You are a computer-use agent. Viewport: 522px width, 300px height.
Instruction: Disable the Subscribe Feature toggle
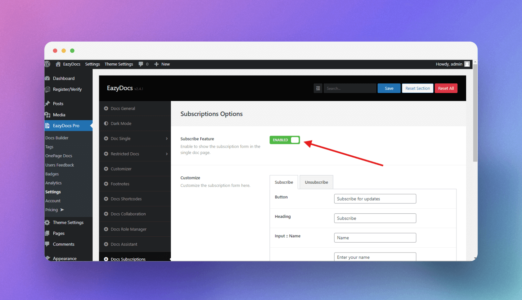click(x=285, y=140)
